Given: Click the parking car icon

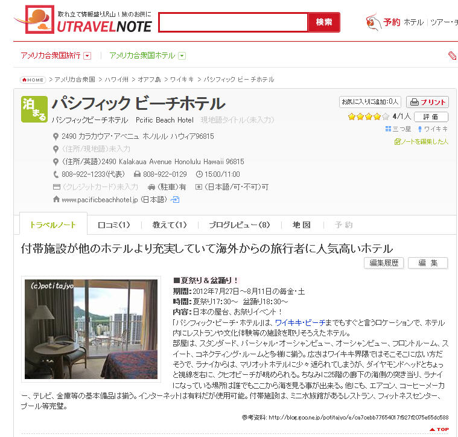Looking at the screenshot, I should point(151,187).
